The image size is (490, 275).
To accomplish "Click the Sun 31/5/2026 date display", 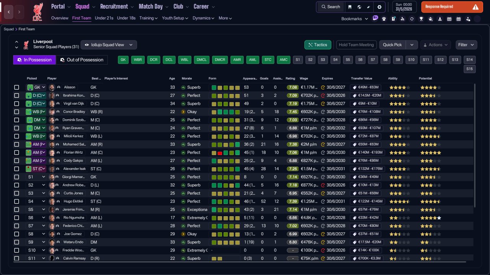I will [405, 7].
